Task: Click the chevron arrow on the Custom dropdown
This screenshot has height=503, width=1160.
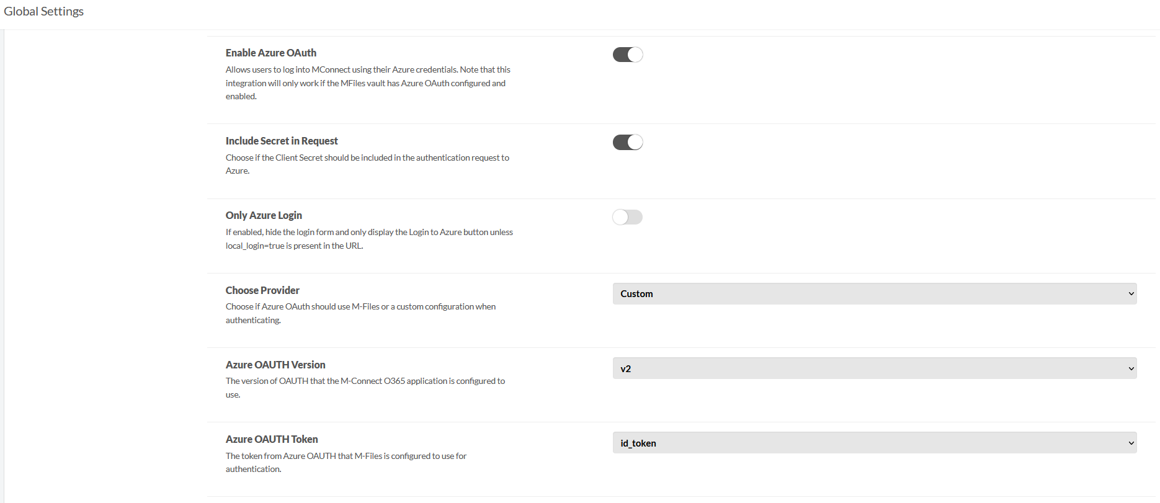Action: click(1131, 294)
